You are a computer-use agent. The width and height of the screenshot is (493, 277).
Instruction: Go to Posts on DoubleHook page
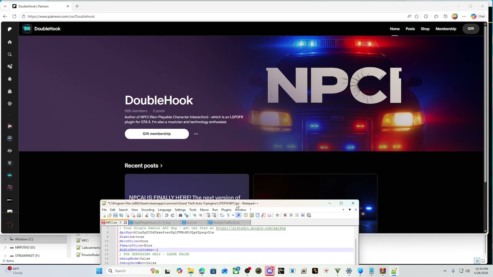tap(410, 29)
